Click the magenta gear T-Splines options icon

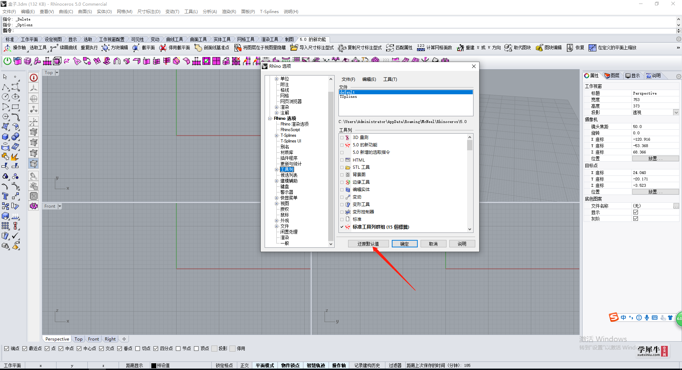point(34,206)
